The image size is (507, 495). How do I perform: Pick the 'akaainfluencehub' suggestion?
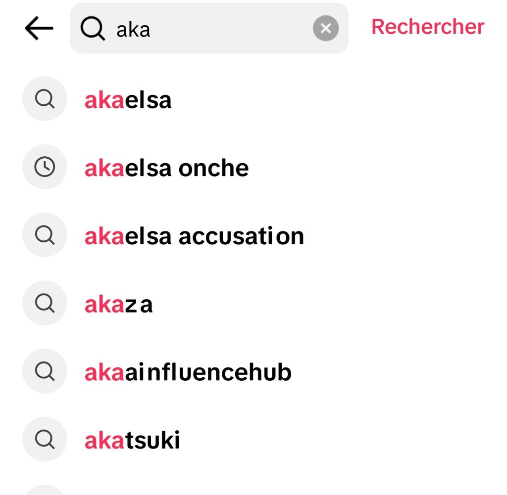point(188,372)
